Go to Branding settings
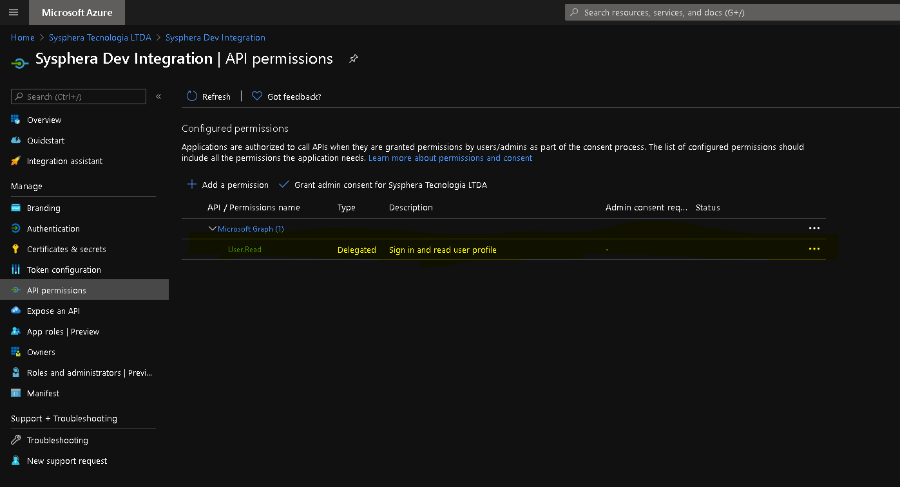The image size is (900, 487). tap(44, 208)
